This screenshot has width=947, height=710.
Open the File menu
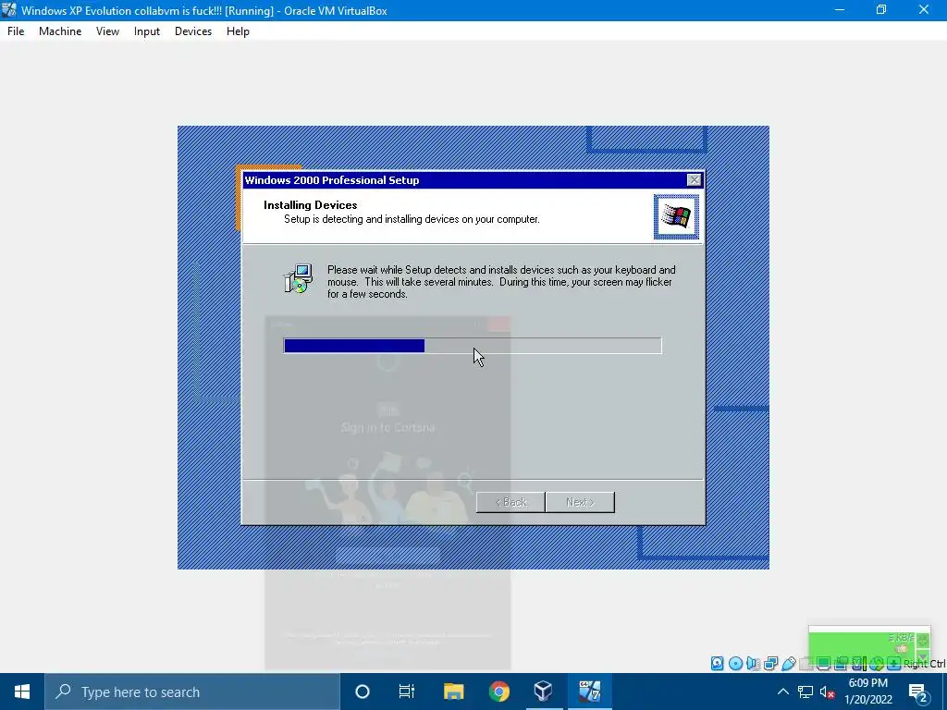coord(16,31)
